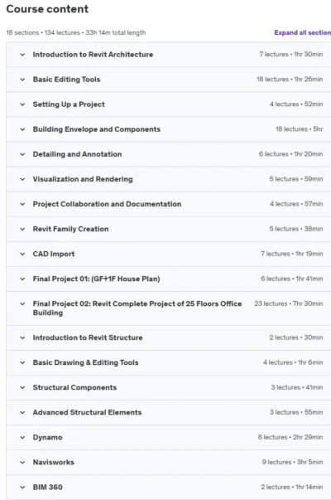Expand the Basic Editing Tools chevron
The height and width of the screenshot is (500, 331).
pyautogui.click(x=22, y=80)
